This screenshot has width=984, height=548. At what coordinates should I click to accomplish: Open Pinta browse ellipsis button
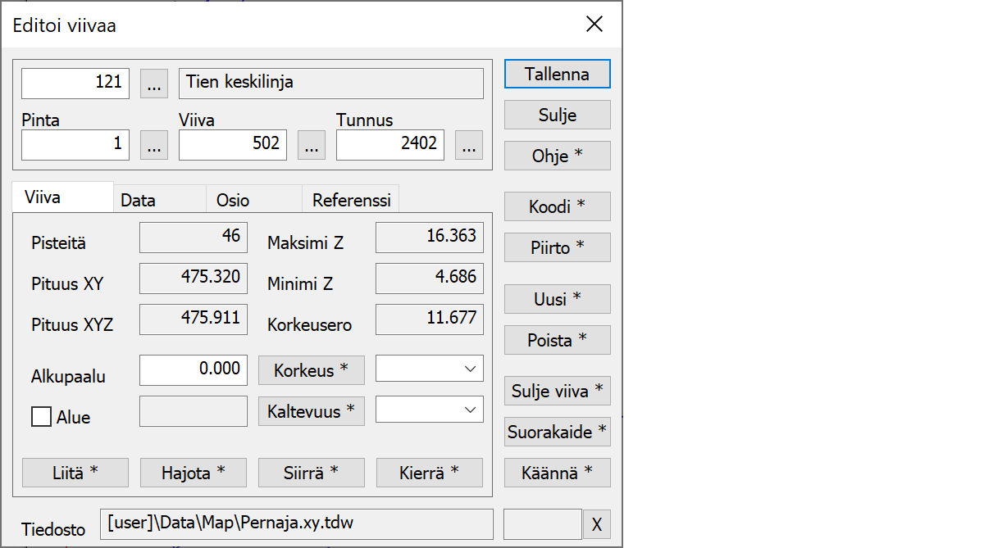[154, 145]
